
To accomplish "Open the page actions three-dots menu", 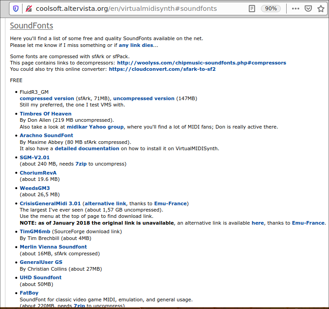I will pyautogui.click(x=296, y=9).
